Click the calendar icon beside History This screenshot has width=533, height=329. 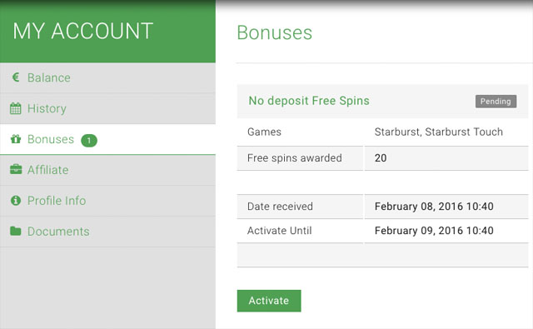pos(15,108)
